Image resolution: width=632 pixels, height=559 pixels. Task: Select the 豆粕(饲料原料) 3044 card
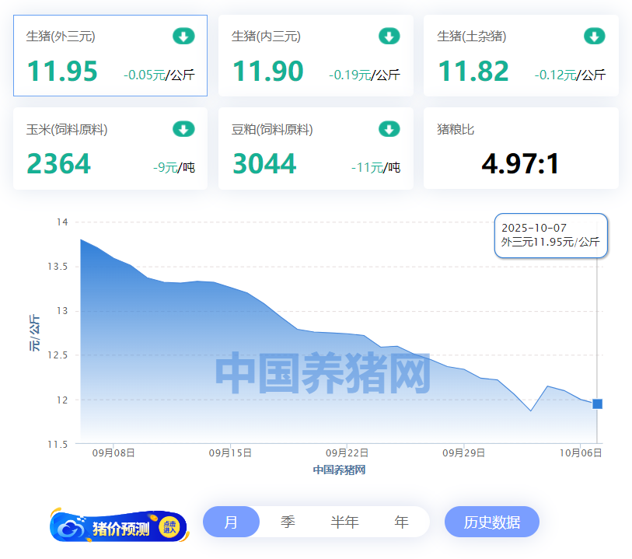[x=316, y=148]
